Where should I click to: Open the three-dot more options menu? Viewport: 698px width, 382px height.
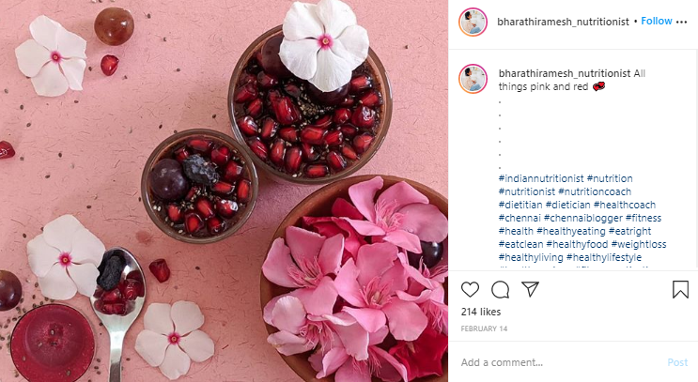[681, 22]
